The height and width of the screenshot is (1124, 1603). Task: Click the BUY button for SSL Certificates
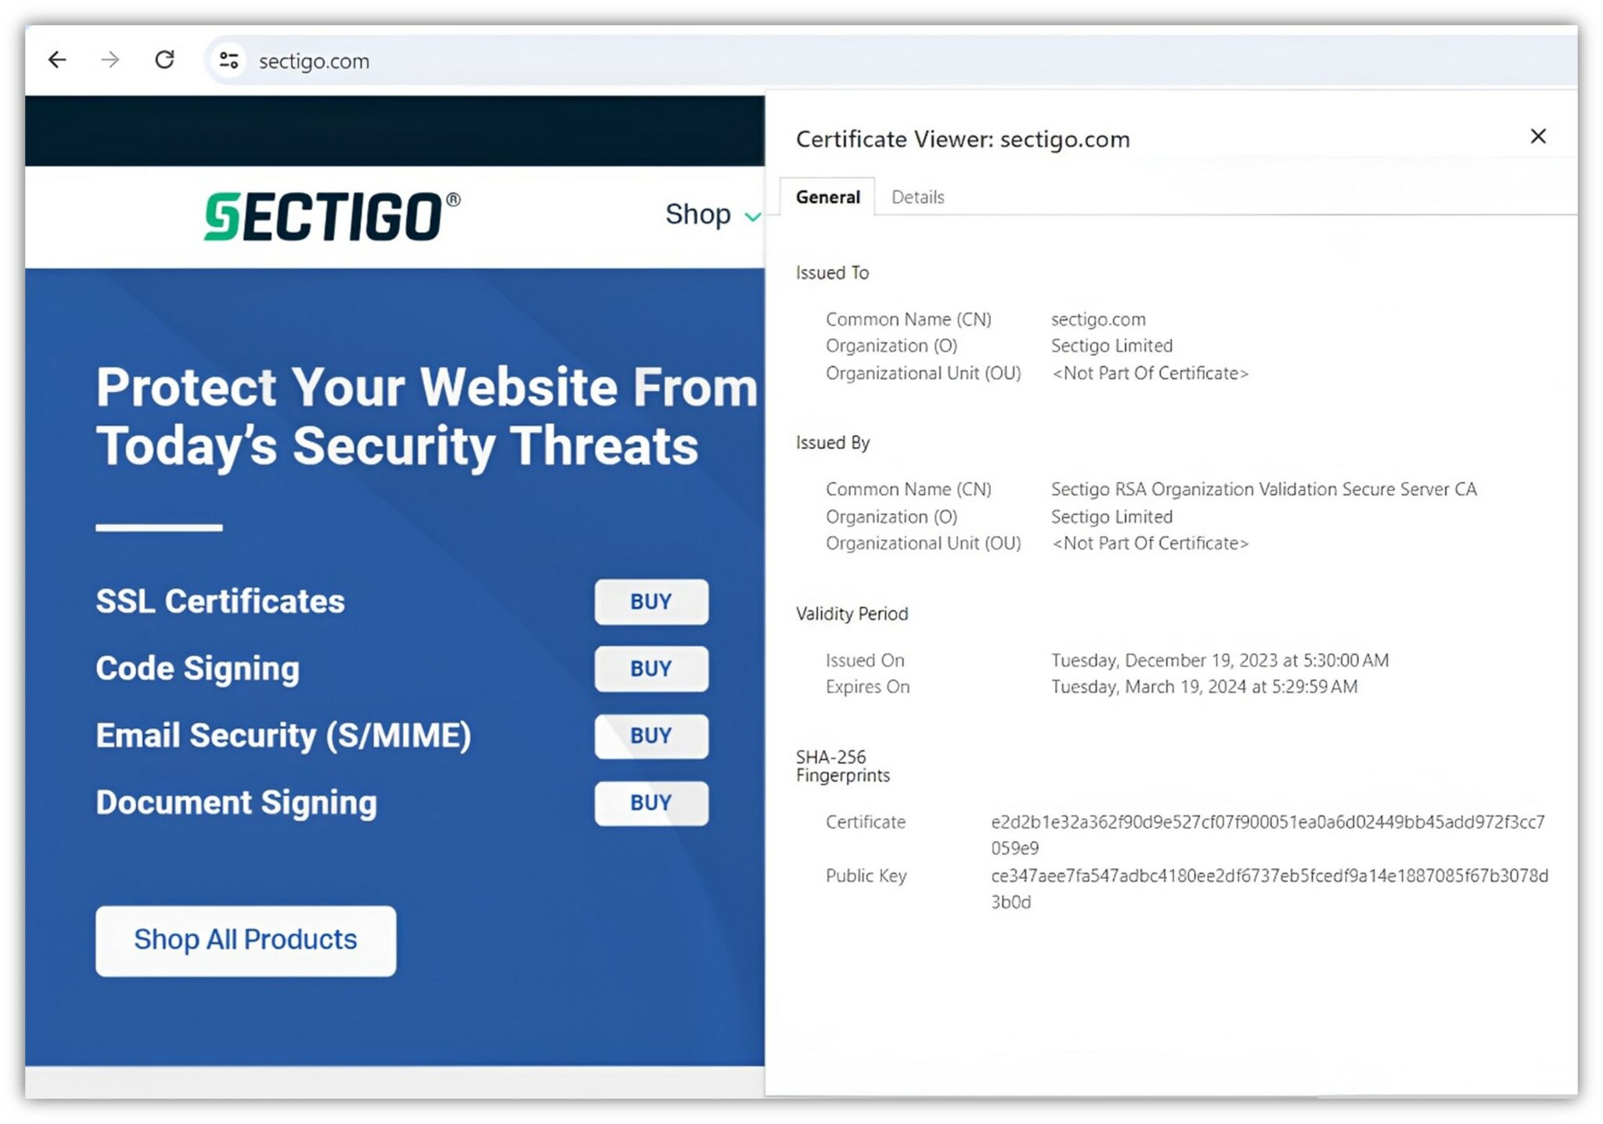coord(650,601)
